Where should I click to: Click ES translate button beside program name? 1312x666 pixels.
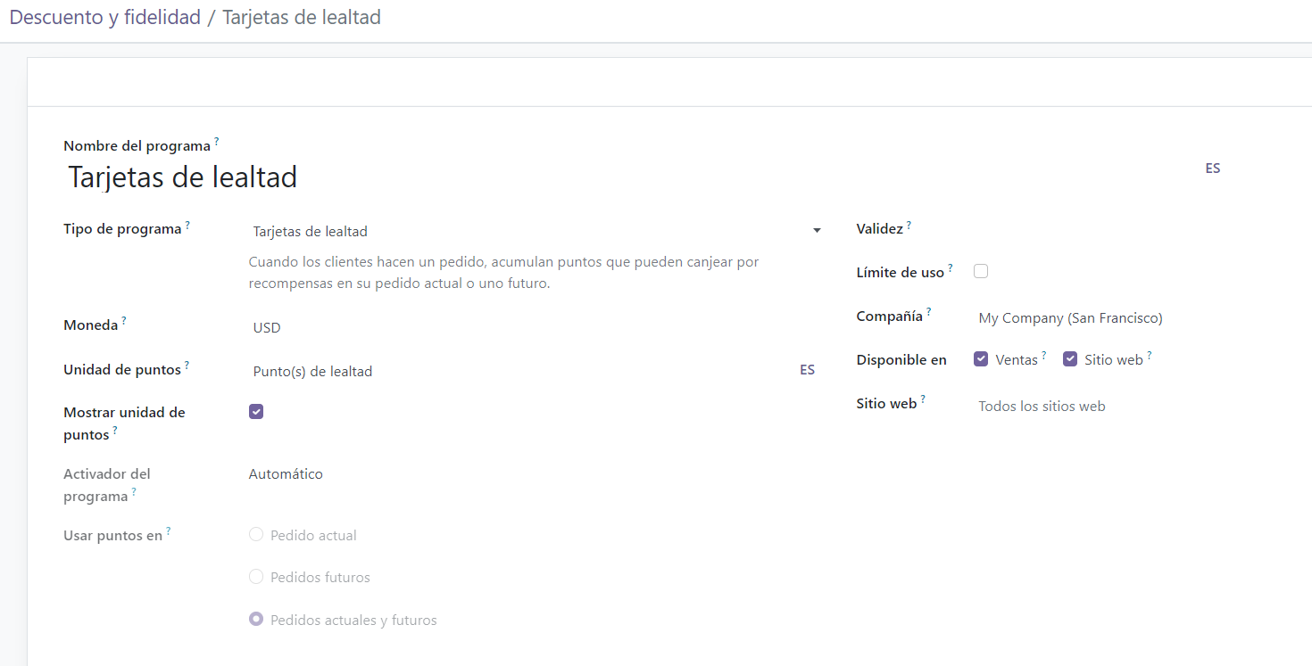click(x=1212, y=169)
